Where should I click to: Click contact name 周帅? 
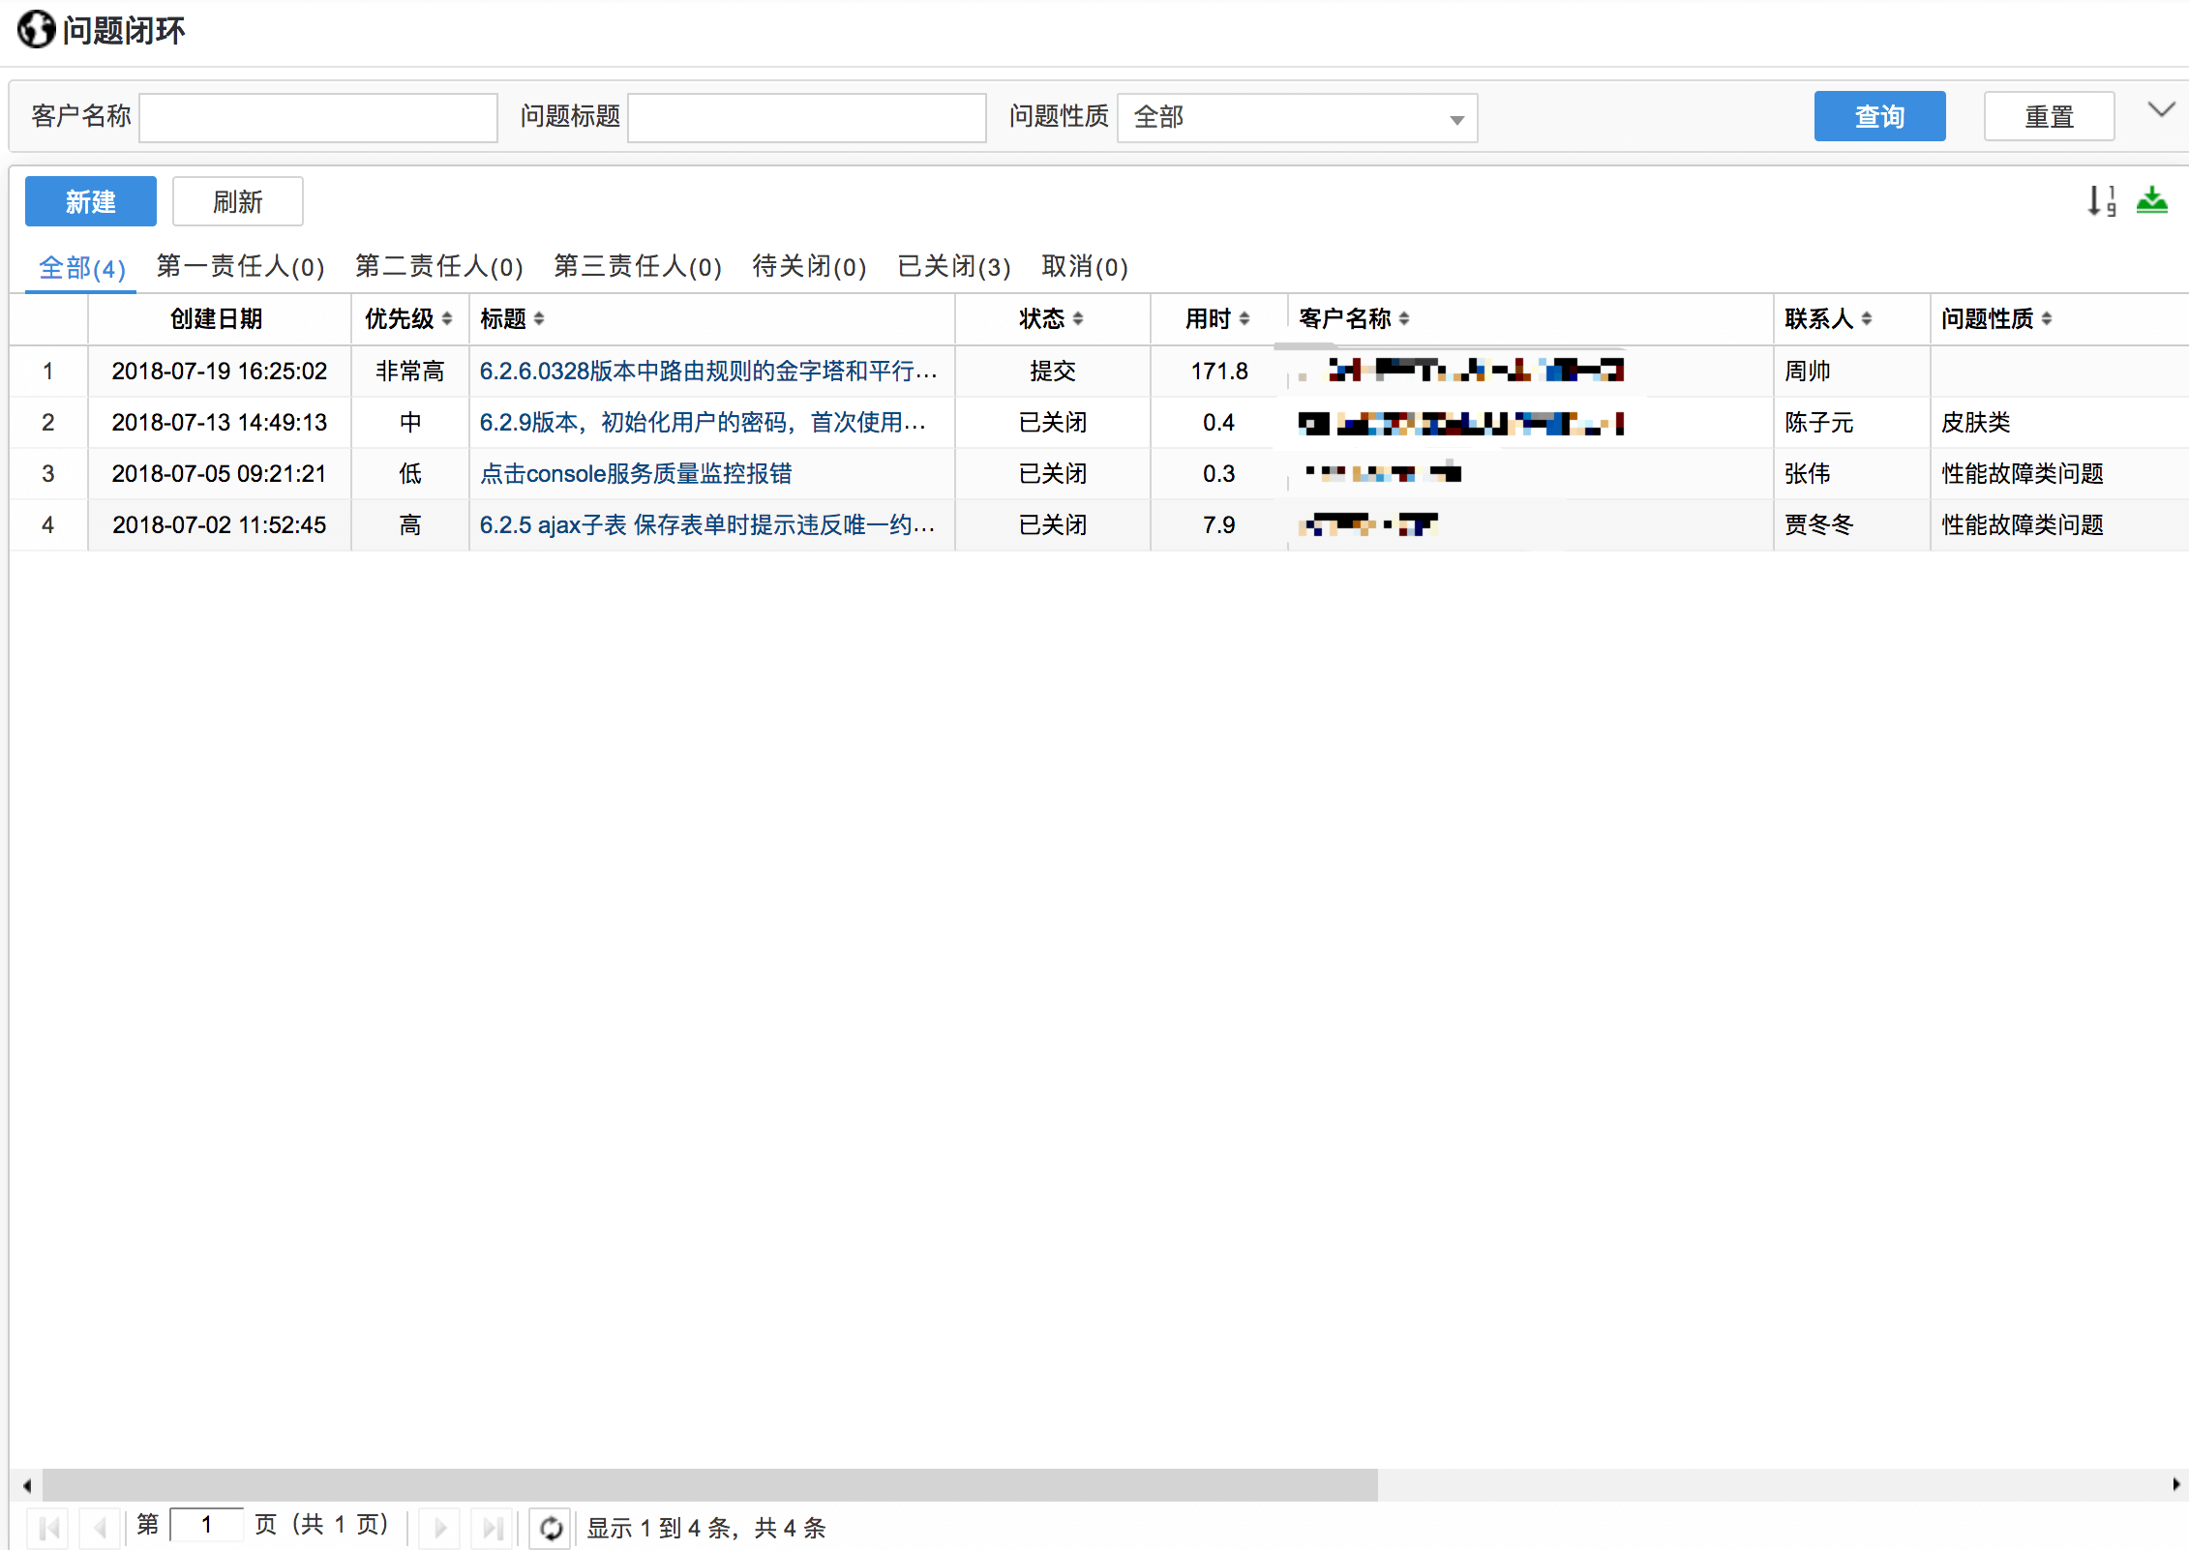point(1808,371)
